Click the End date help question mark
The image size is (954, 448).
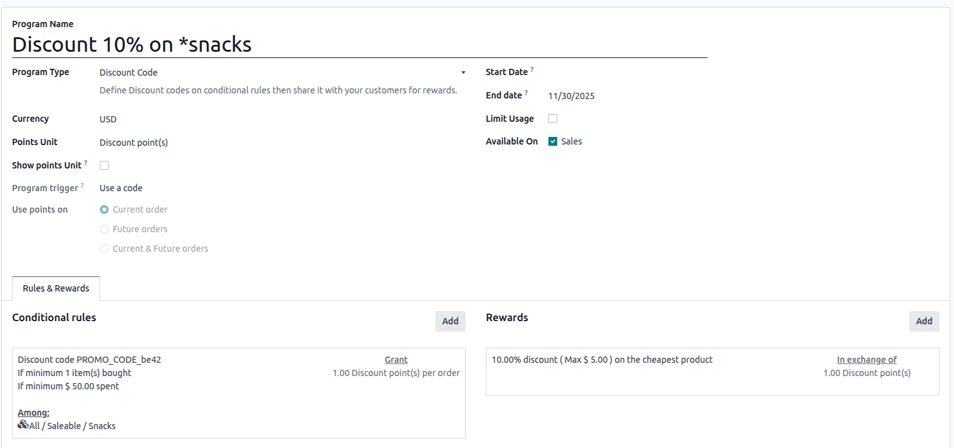click(526, 93)
